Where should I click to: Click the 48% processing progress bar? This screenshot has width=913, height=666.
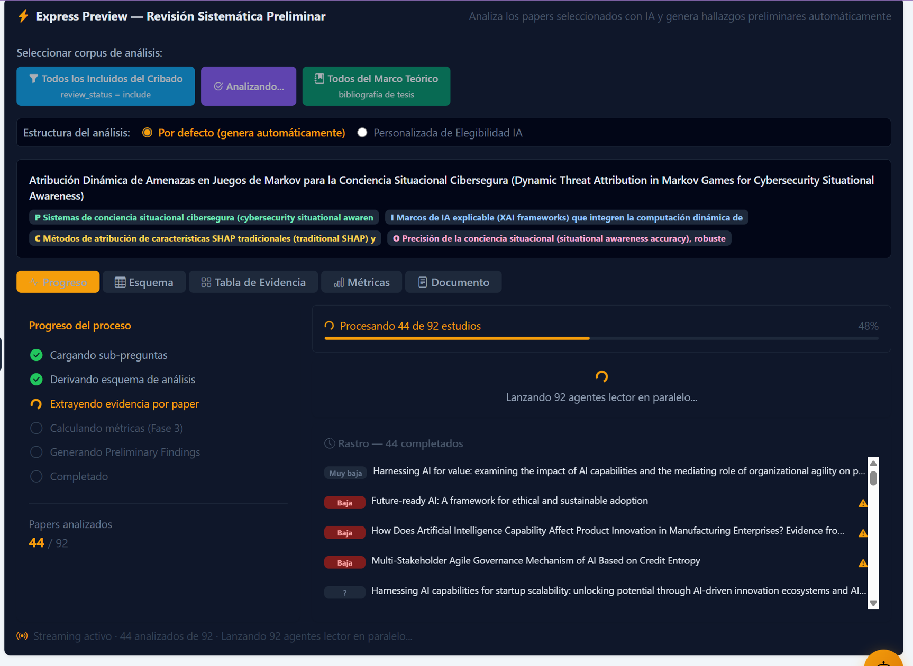click(601, 338)
